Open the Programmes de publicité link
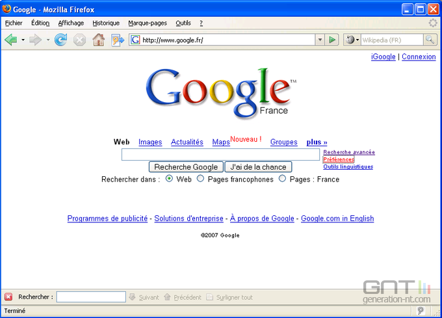The height and width of the screenshot is (318, 442). tap(107, 219)
